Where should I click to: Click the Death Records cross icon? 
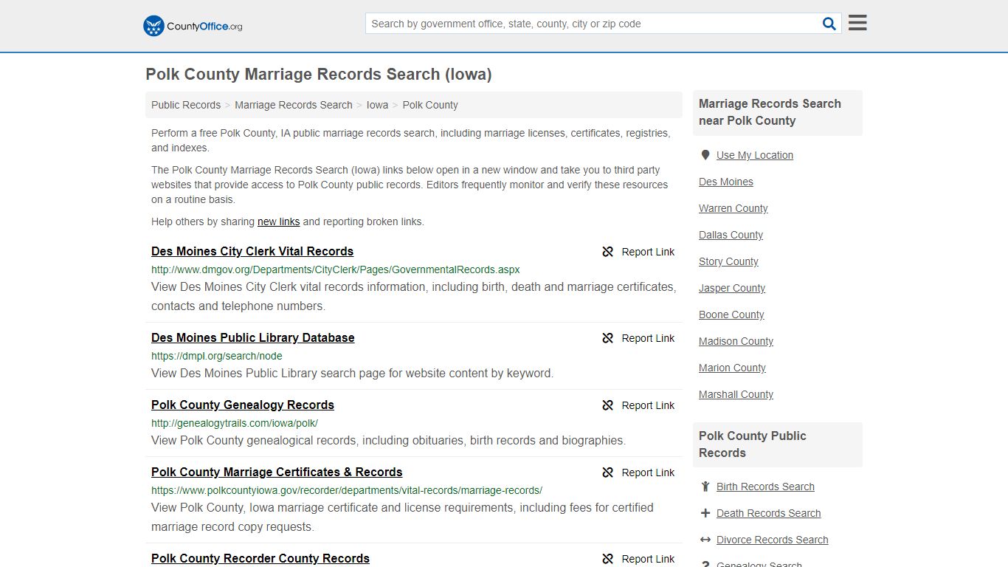pos(705,513)
